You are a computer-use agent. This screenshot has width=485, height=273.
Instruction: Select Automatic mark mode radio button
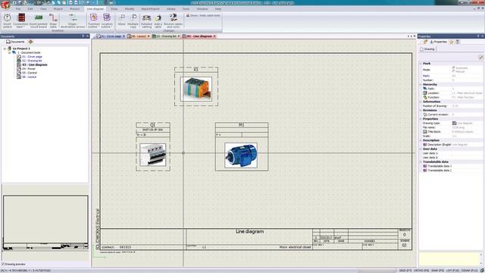tap(453, 67)
